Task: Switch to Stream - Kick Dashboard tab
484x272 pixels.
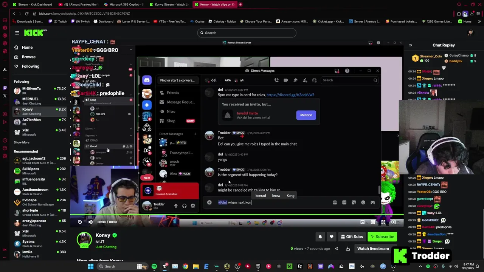Action: (x=32, y=5)
